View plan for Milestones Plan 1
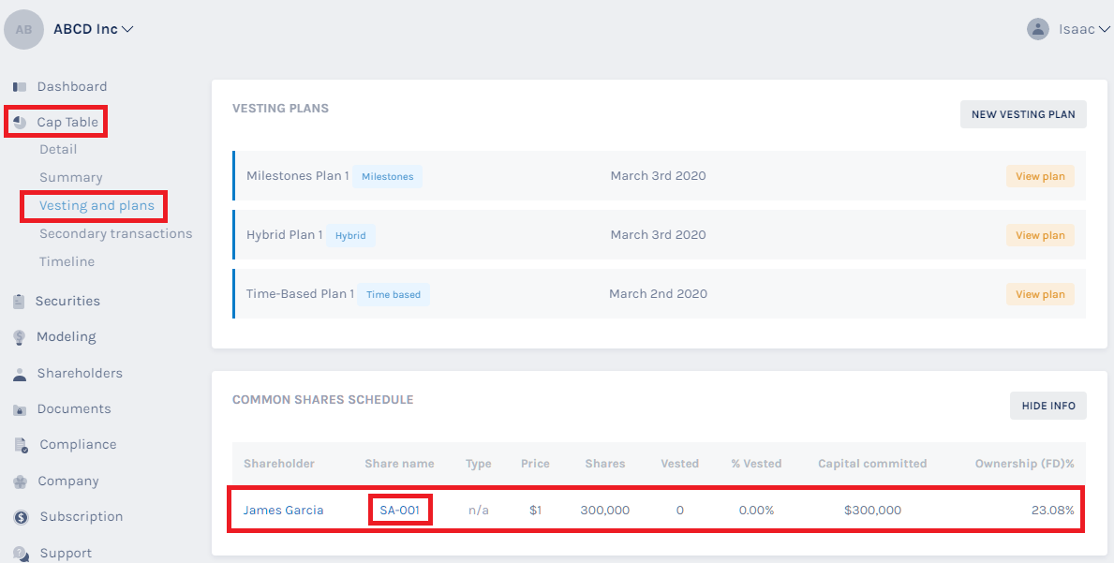The image size is (1114, 563). (x=1040, y=176)
